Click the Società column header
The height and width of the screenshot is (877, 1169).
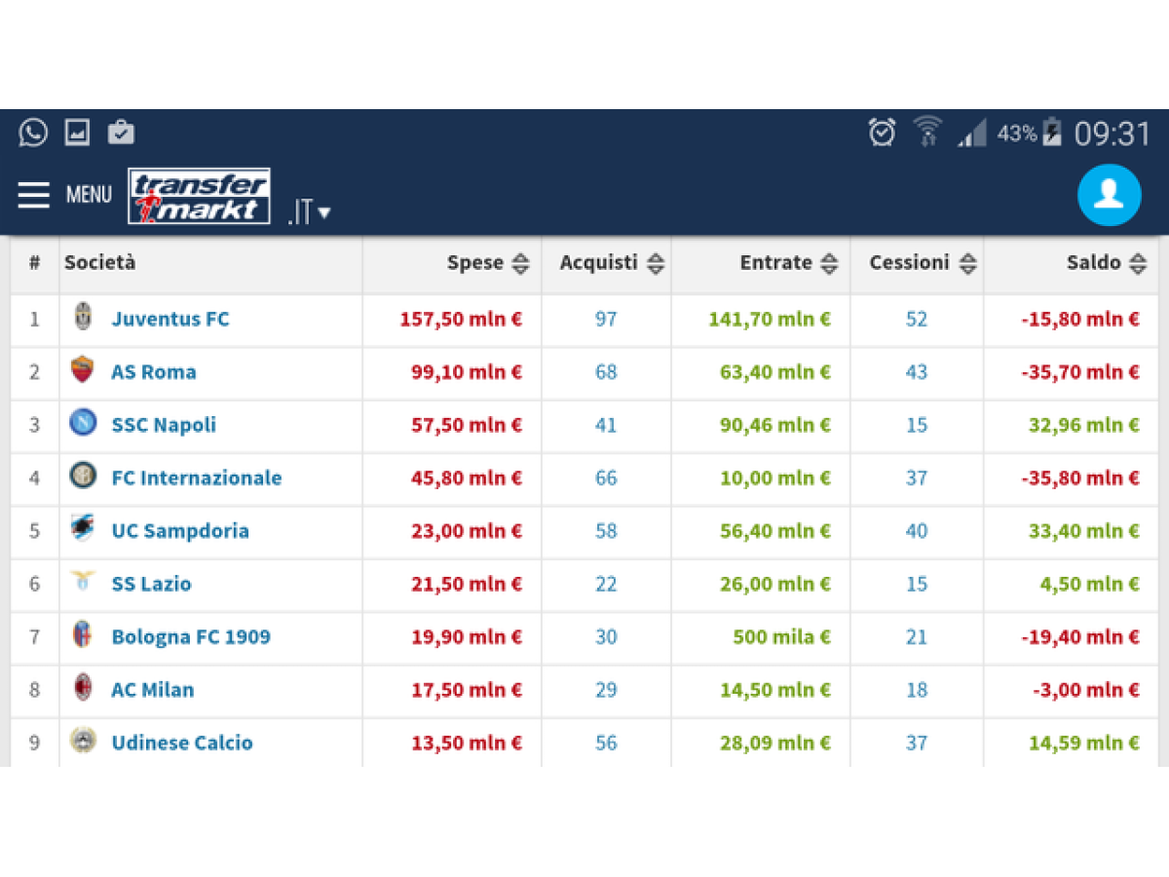click(x=100, y=262)
